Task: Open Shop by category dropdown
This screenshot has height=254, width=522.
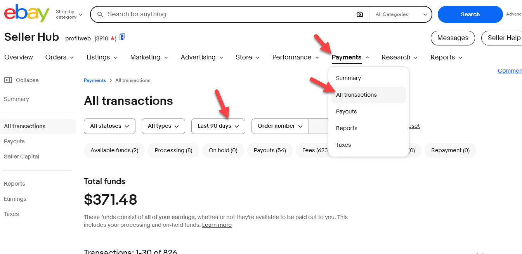Action: click(69, 14)
